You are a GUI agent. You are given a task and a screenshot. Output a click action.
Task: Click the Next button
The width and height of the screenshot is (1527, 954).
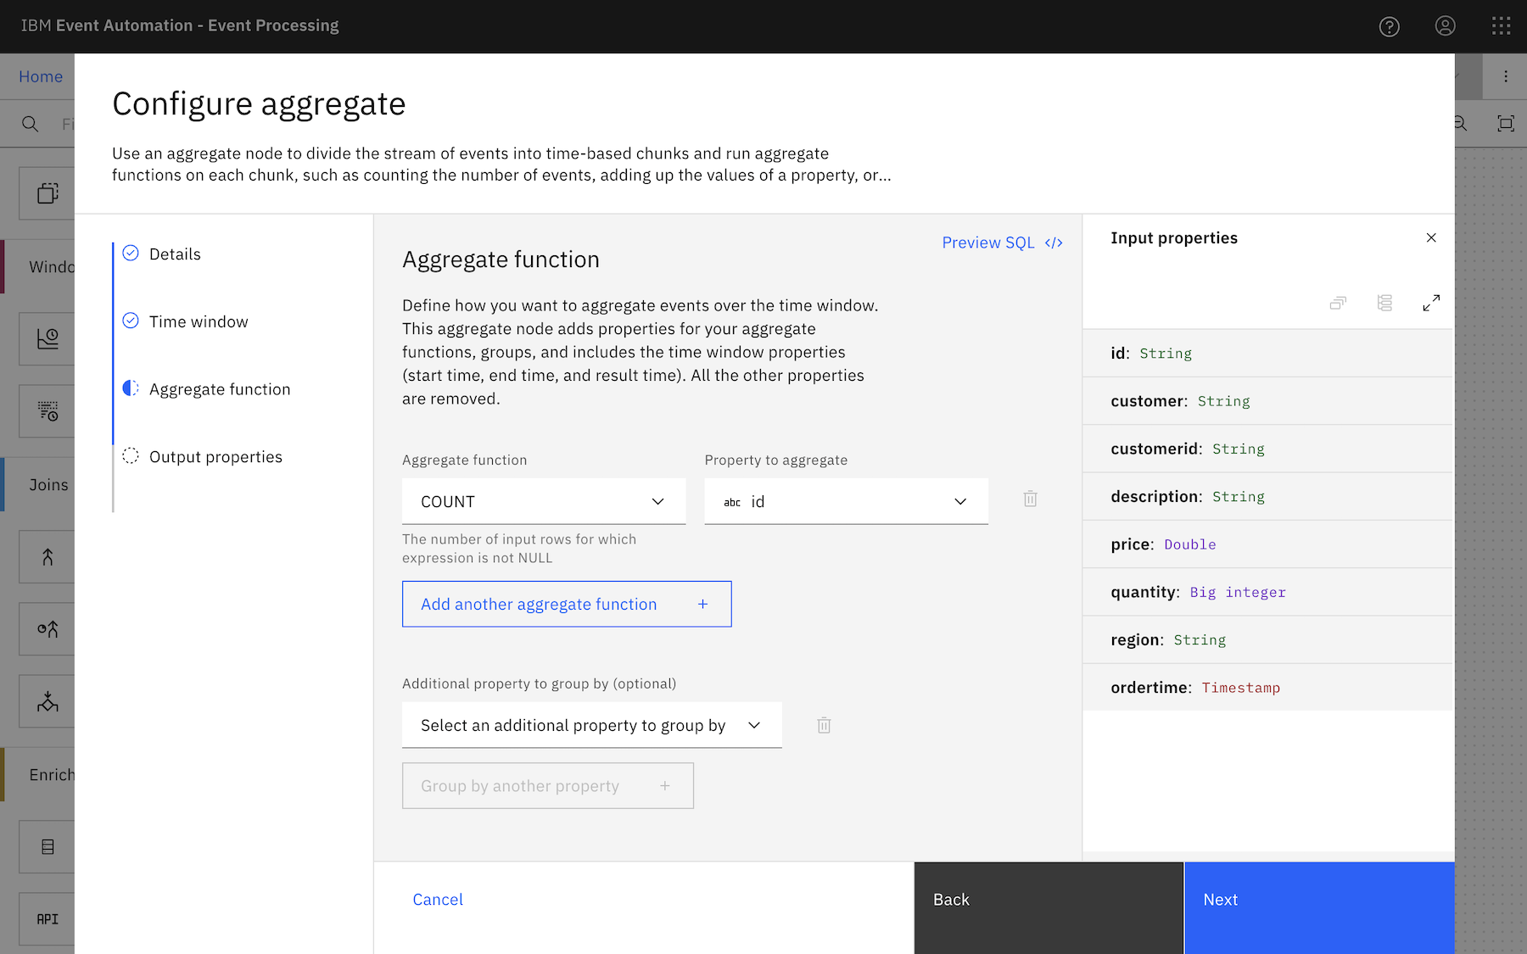click(1318, 900)
